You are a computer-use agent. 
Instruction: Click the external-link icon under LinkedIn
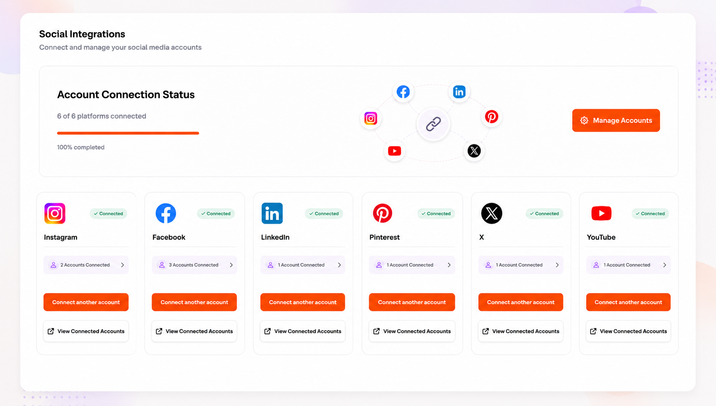click(267, 331)
